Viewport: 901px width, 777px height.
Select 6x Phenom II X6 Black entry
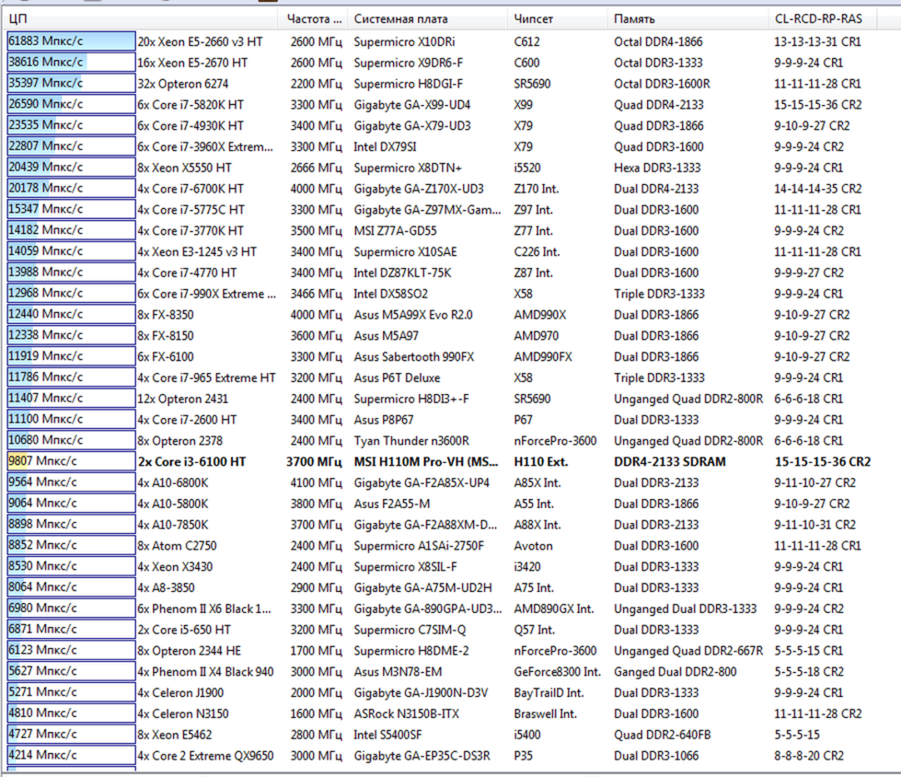[204, 609]
